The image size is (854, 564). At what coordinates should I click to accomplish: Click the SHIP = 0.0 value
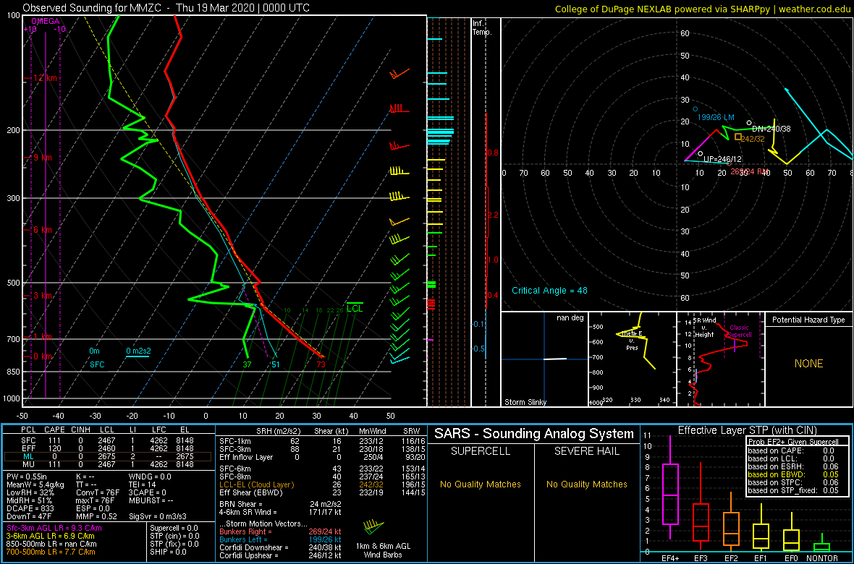click(169, 553)
